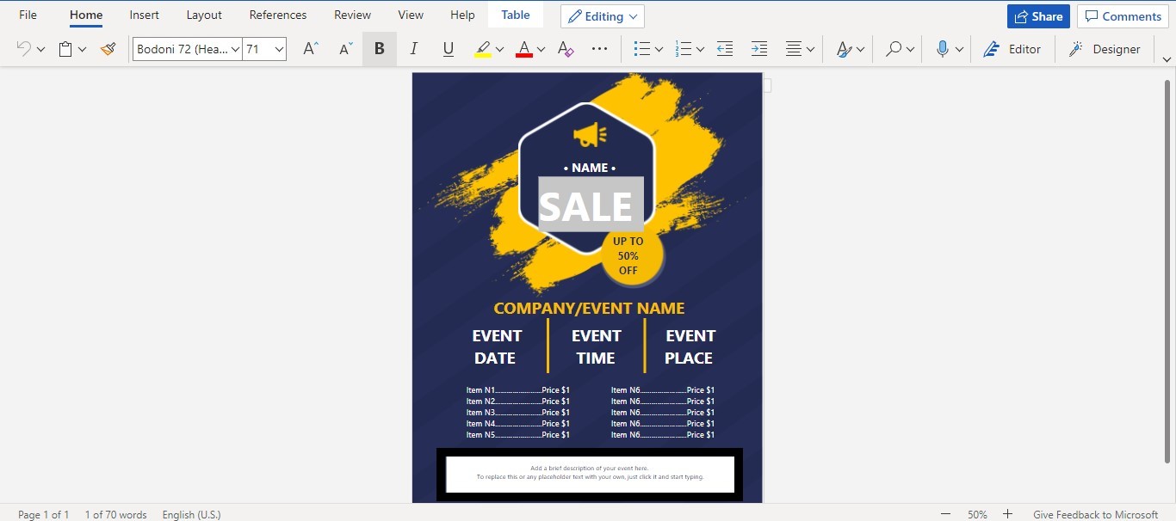
Task: Open the Editor pane
Action: tap(1012, 49)
